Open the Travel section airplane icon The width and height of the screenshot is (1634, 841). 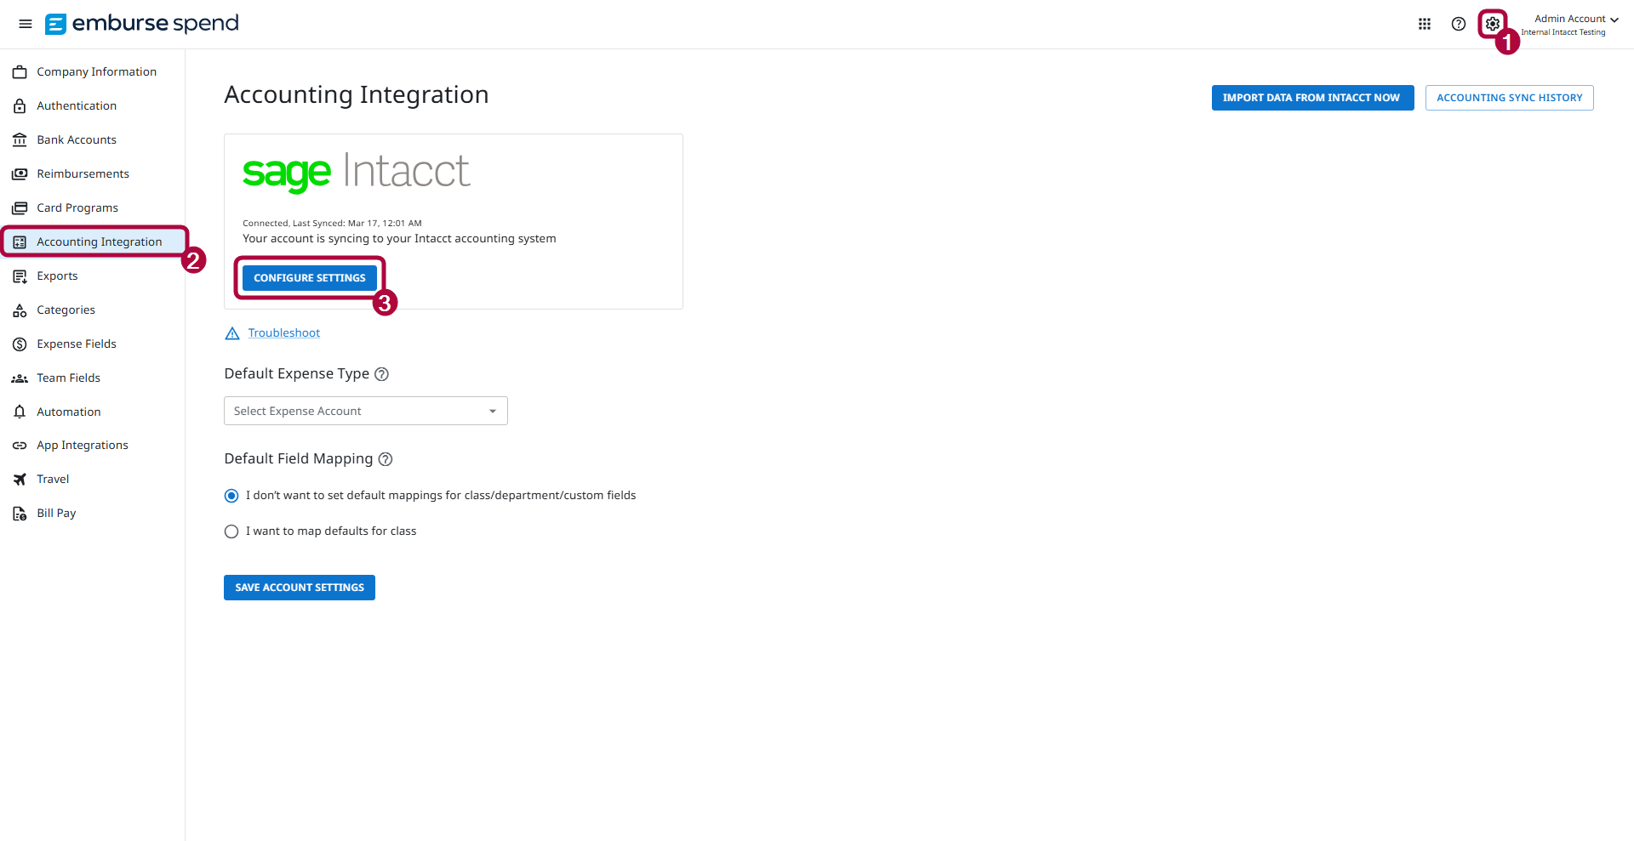tap(19, 479)
